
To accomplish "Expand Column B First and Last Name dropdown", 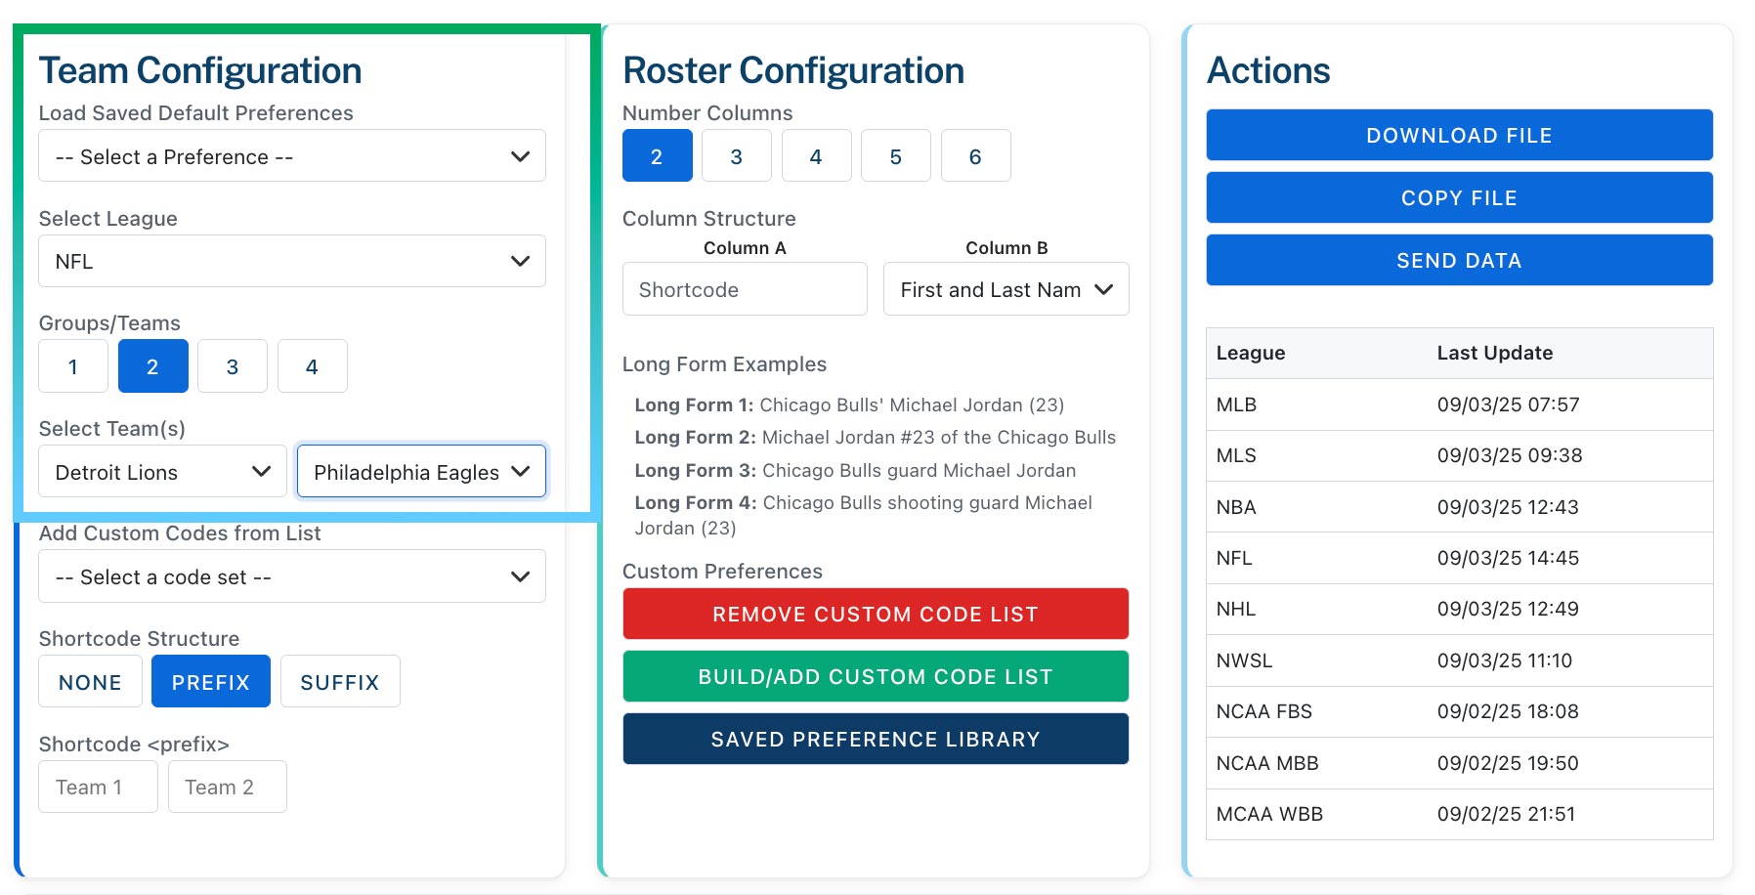I will (x=1006, y=289).
